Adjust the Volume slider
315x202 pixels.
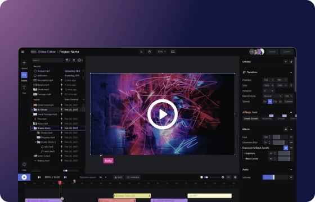click(275, 177)
